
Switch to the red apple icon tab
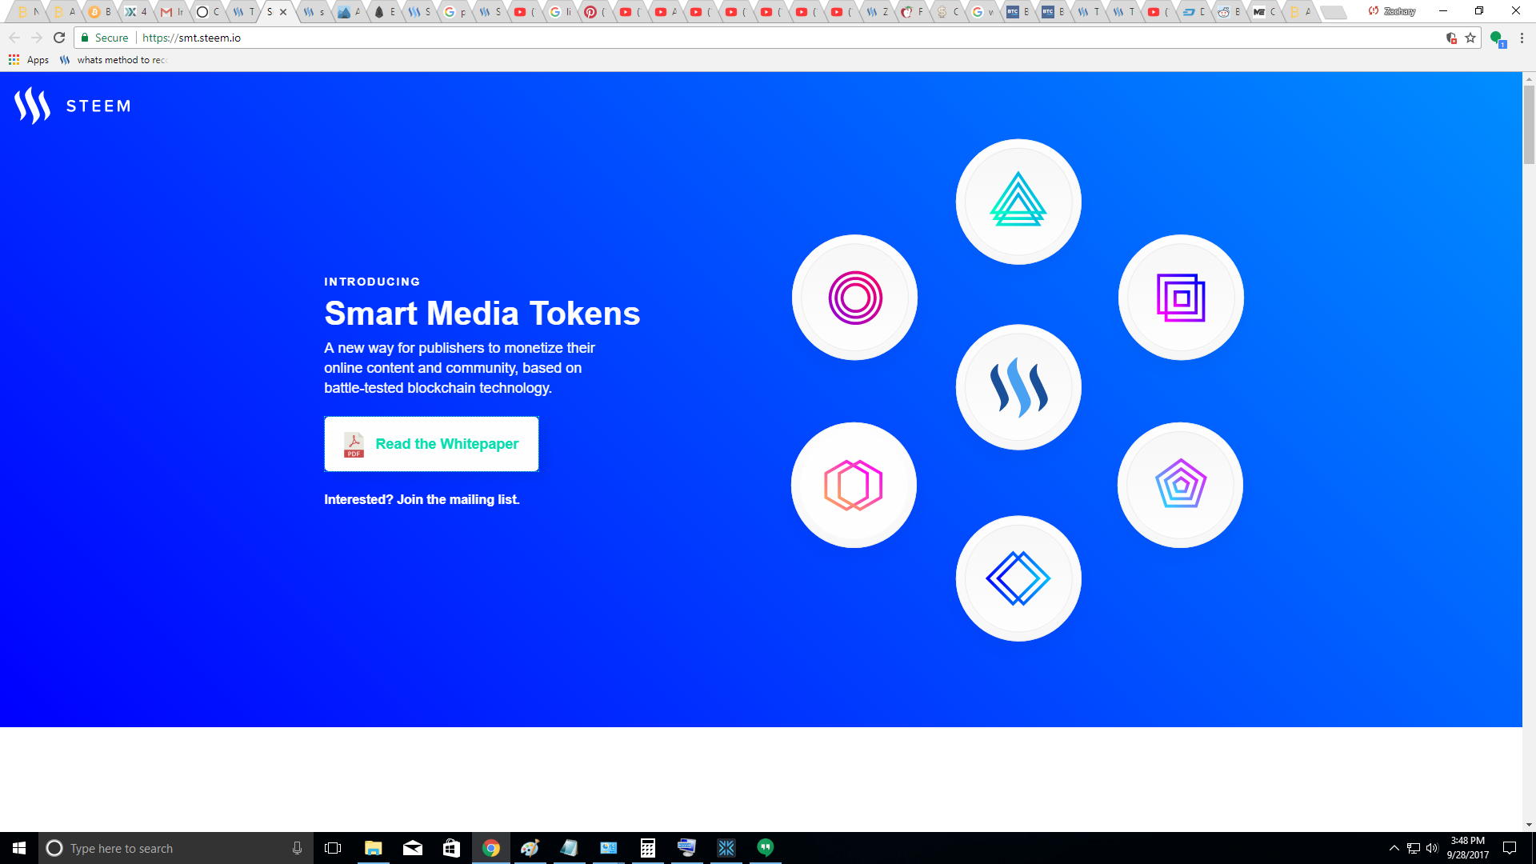tap(911, 12)
